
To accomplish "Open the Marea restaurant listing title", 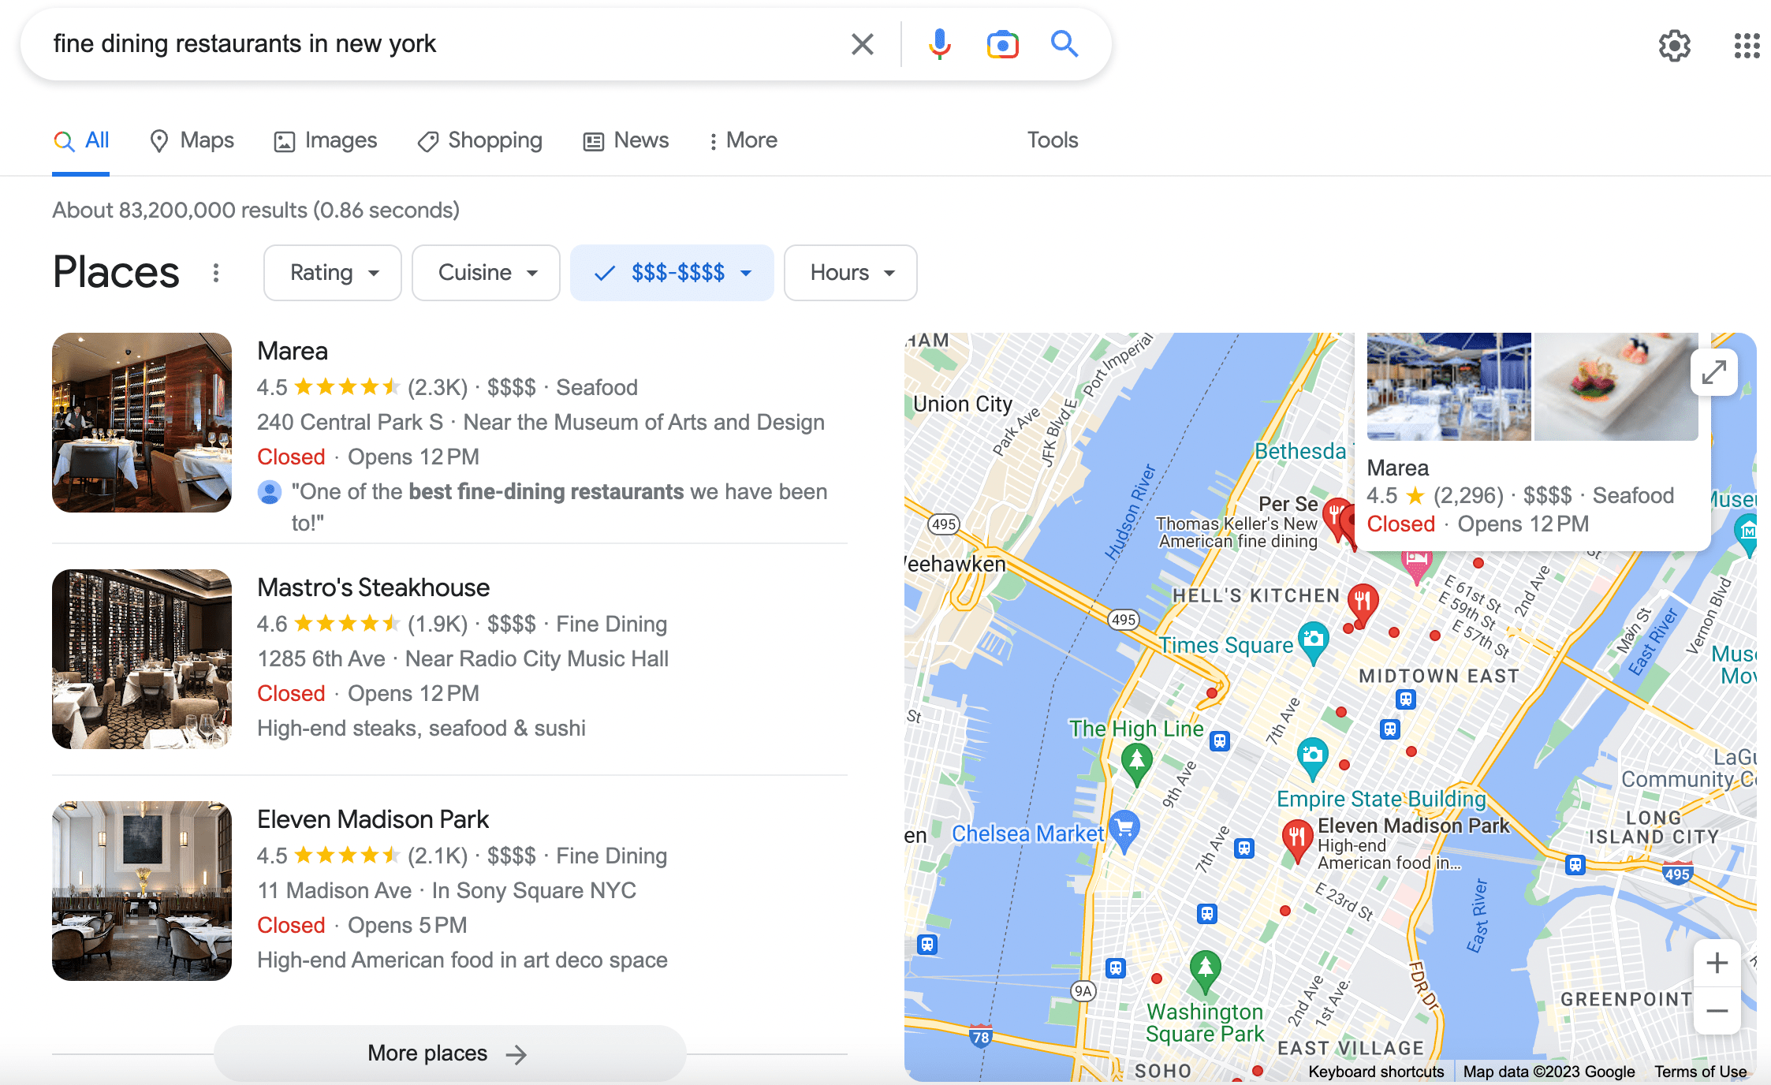I will click(x=293, y=351).
